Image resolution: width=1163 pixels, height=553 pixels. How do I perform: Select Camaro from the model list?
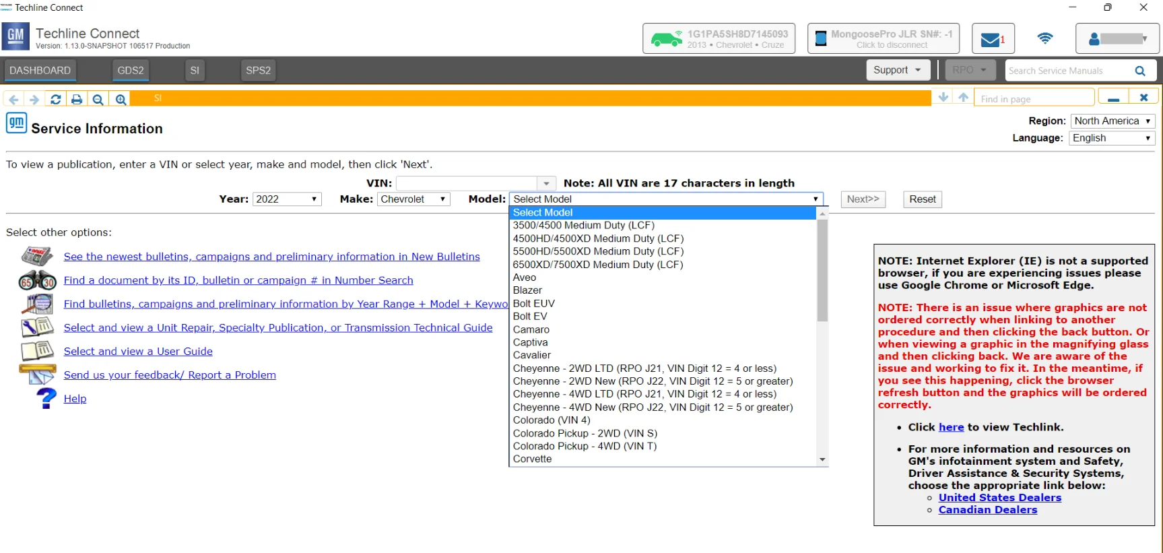[x=531, y=329]
